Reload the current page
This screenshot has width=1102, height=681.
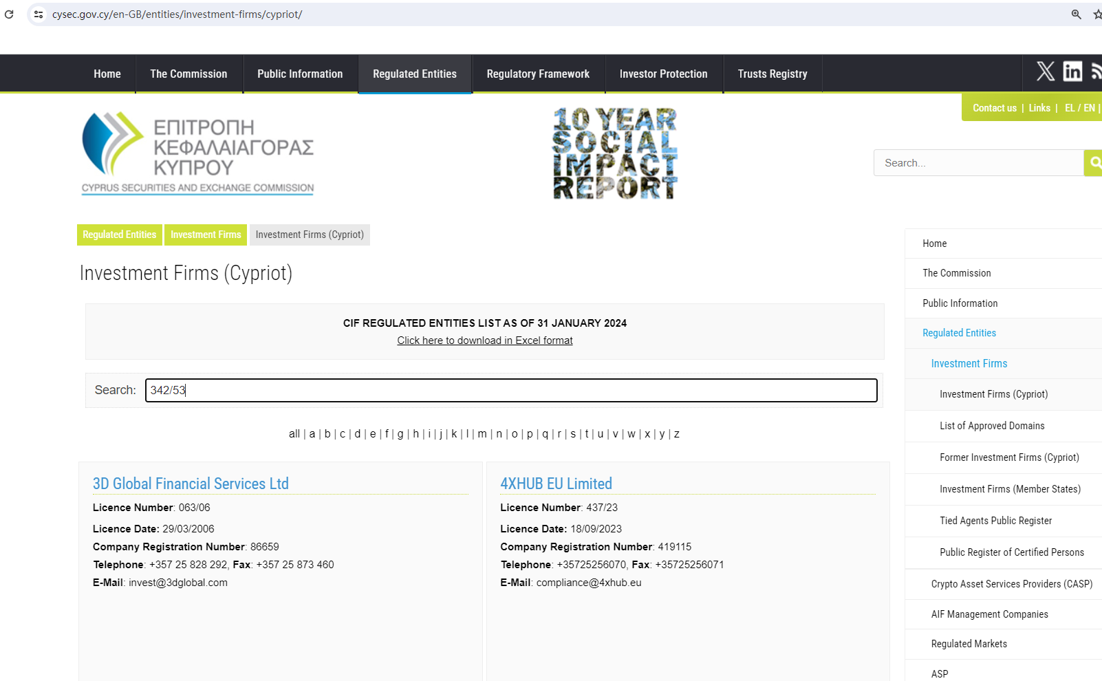tap(9, 14)
